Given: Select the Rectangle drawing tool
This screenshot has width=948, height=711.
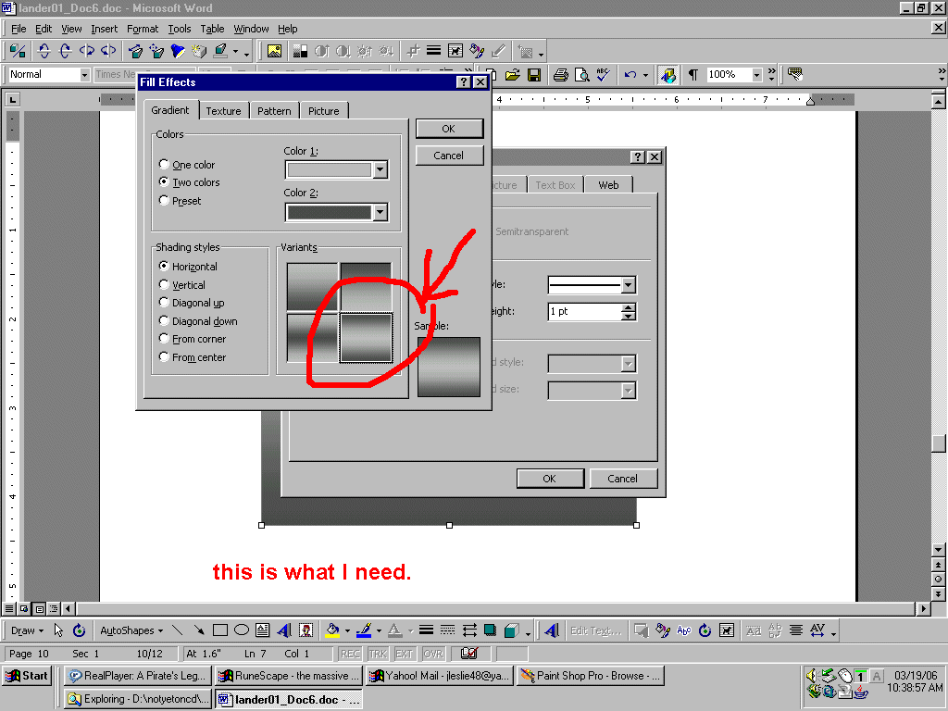Looking at the screenshot, I should pyautogui.click(x=220, y=630).
